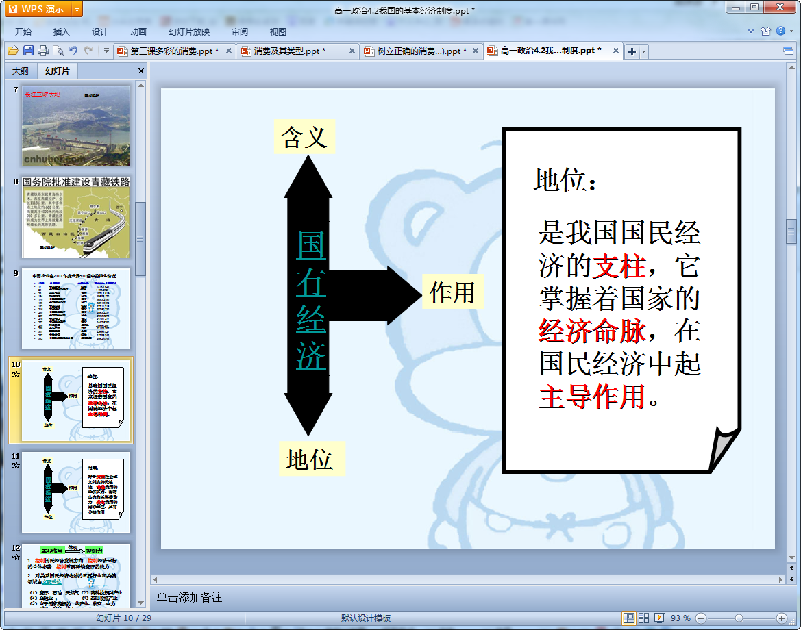Click the Redo arrow icon
Viewport: 801px width, 630px height.
88,51
